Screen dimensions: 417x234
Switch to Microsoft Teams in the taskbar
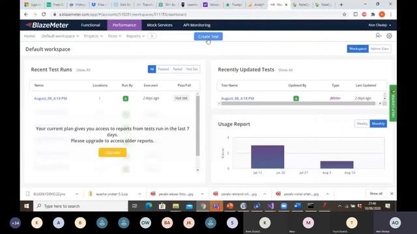point(216,206)
